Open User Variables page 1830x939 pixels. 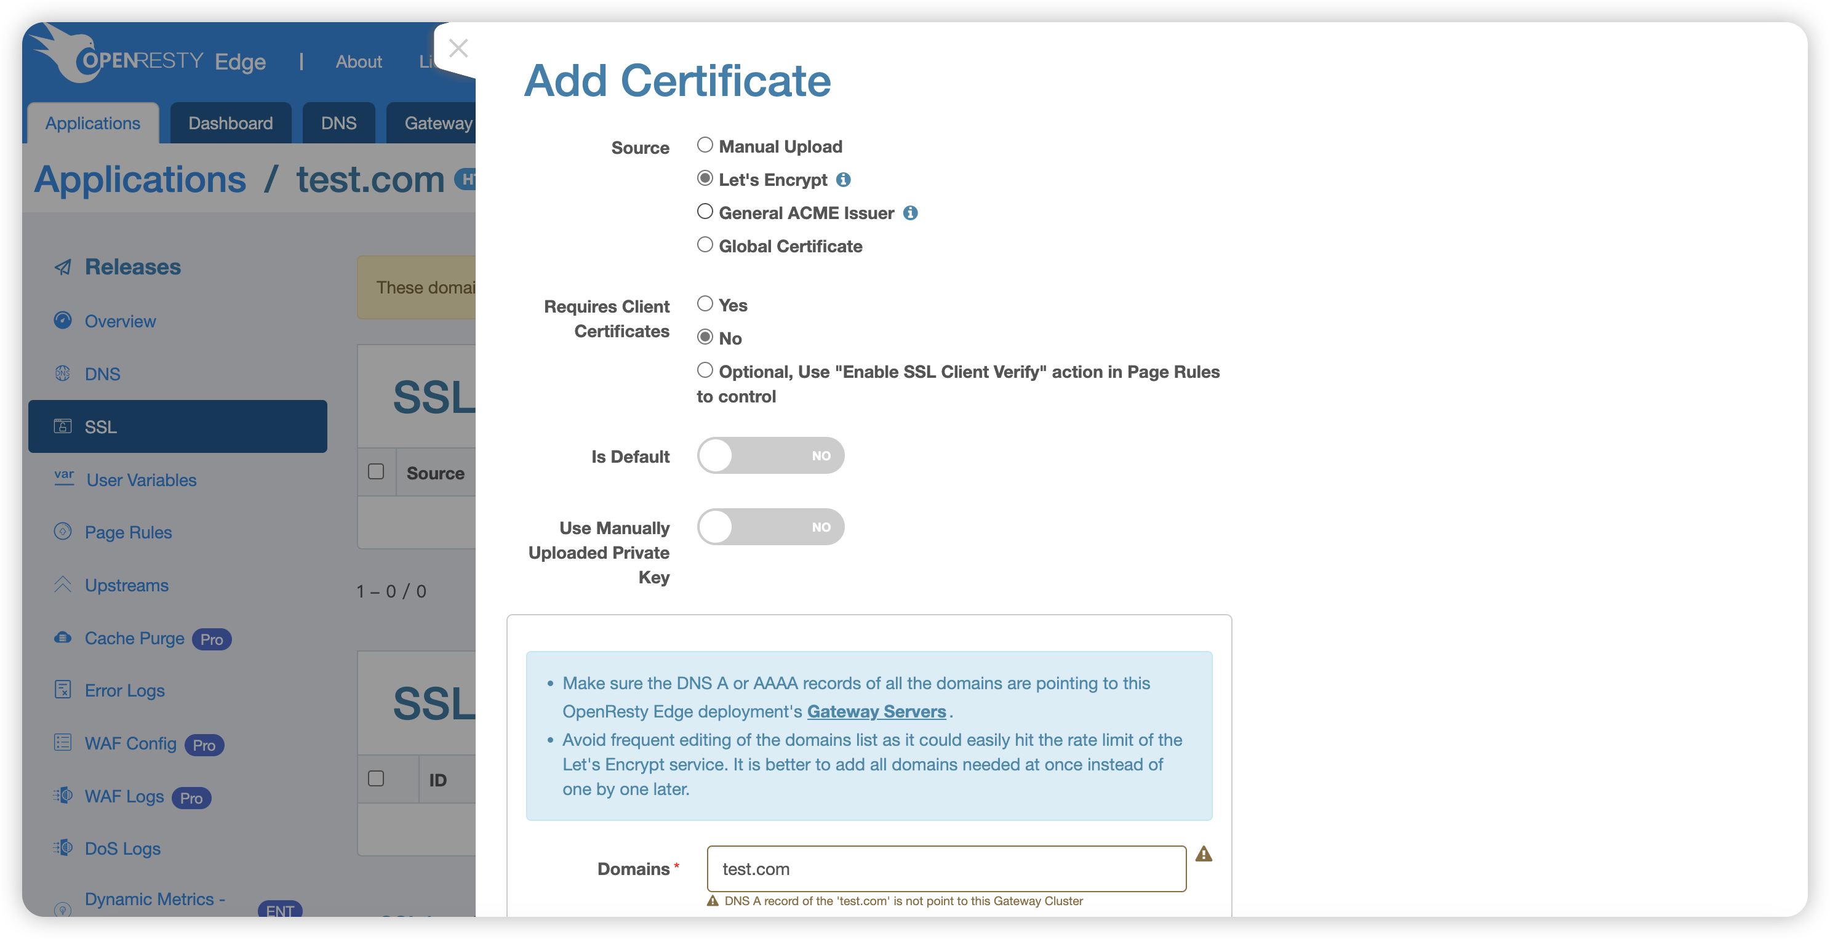pos(142,480)
